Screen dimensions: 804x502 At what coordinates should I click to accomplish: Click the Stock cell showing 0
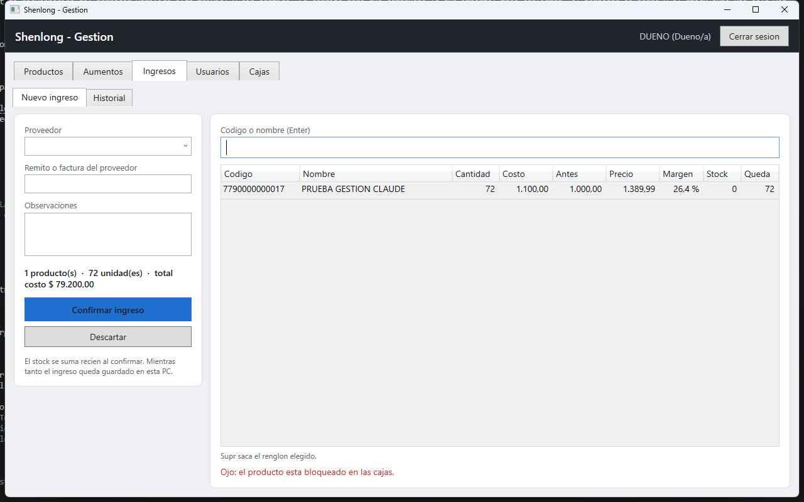734,189
